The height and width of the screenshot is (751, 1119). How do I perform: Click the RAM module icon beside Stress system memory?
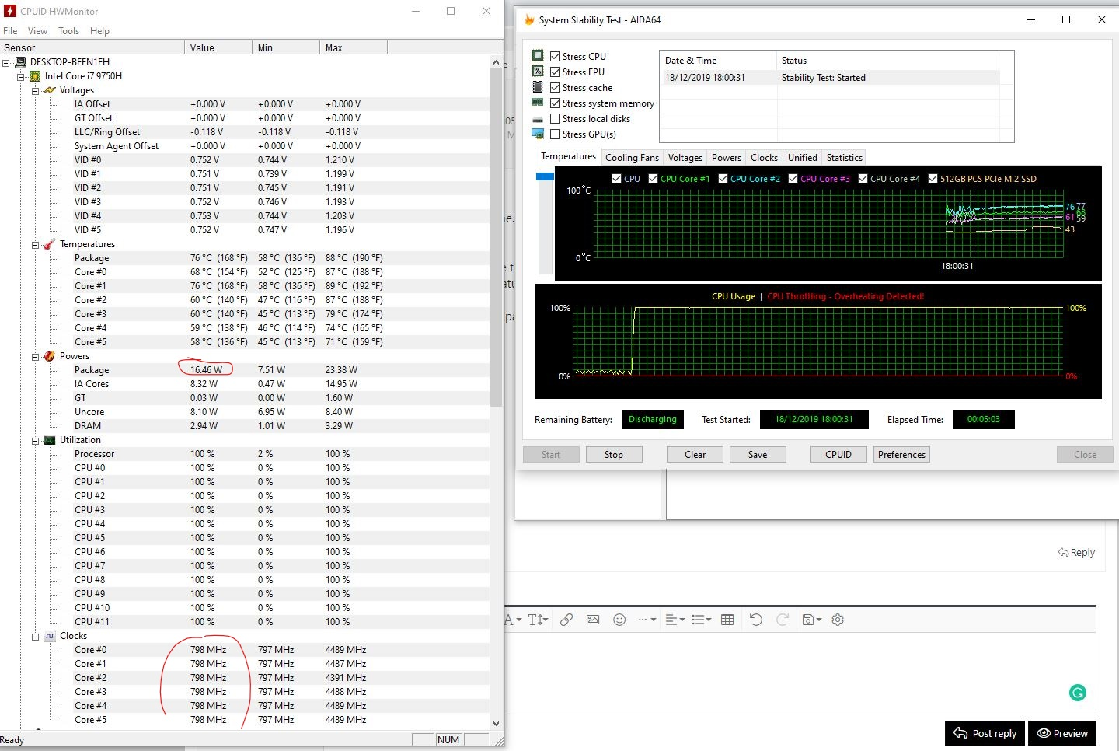538,102
